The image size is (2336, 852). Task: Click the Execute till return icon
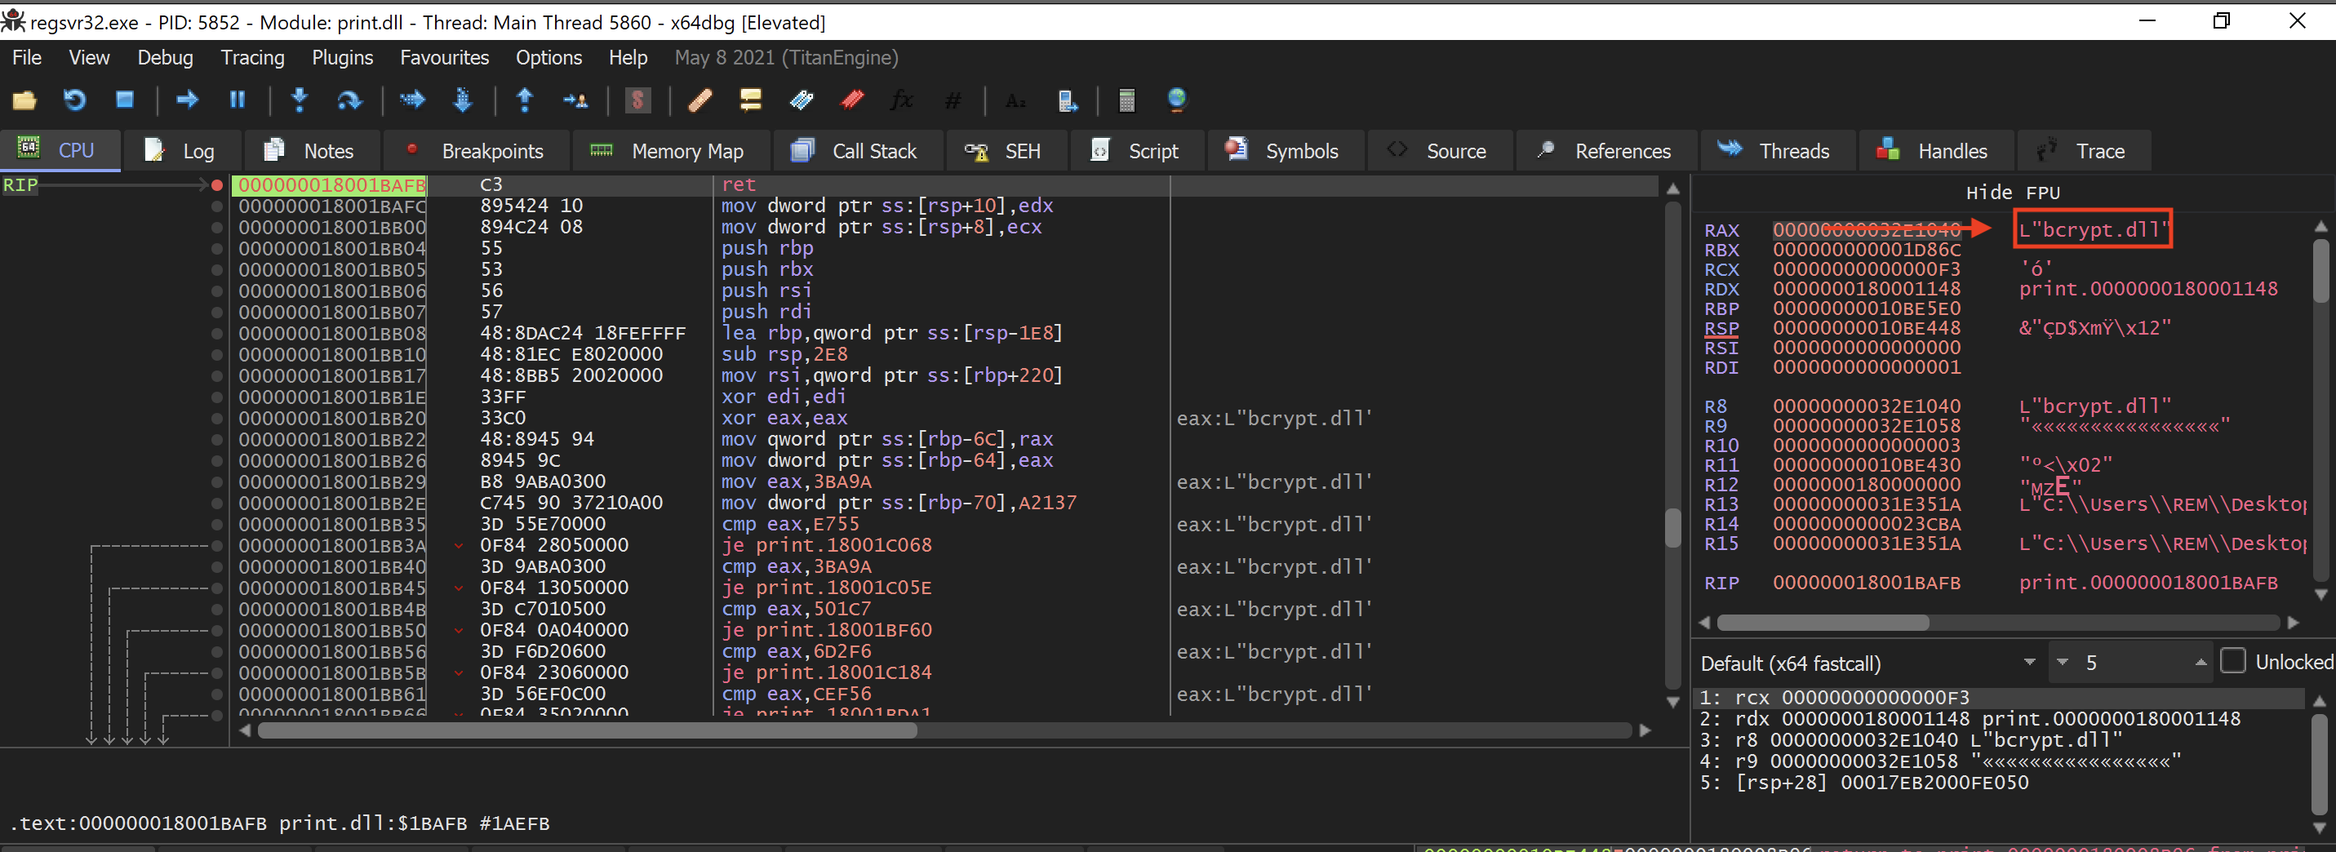click(x=524, y=100)
